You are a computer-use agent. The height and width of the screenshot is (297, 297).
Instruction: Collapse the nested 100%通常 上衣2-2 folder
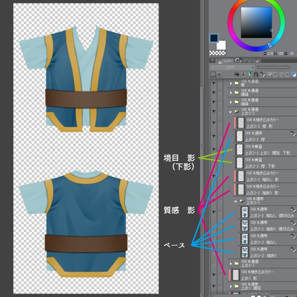[x=236, y=201]
